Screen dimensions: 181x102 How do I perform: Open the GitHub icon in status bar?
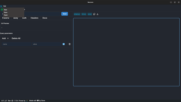pos(12,101)
